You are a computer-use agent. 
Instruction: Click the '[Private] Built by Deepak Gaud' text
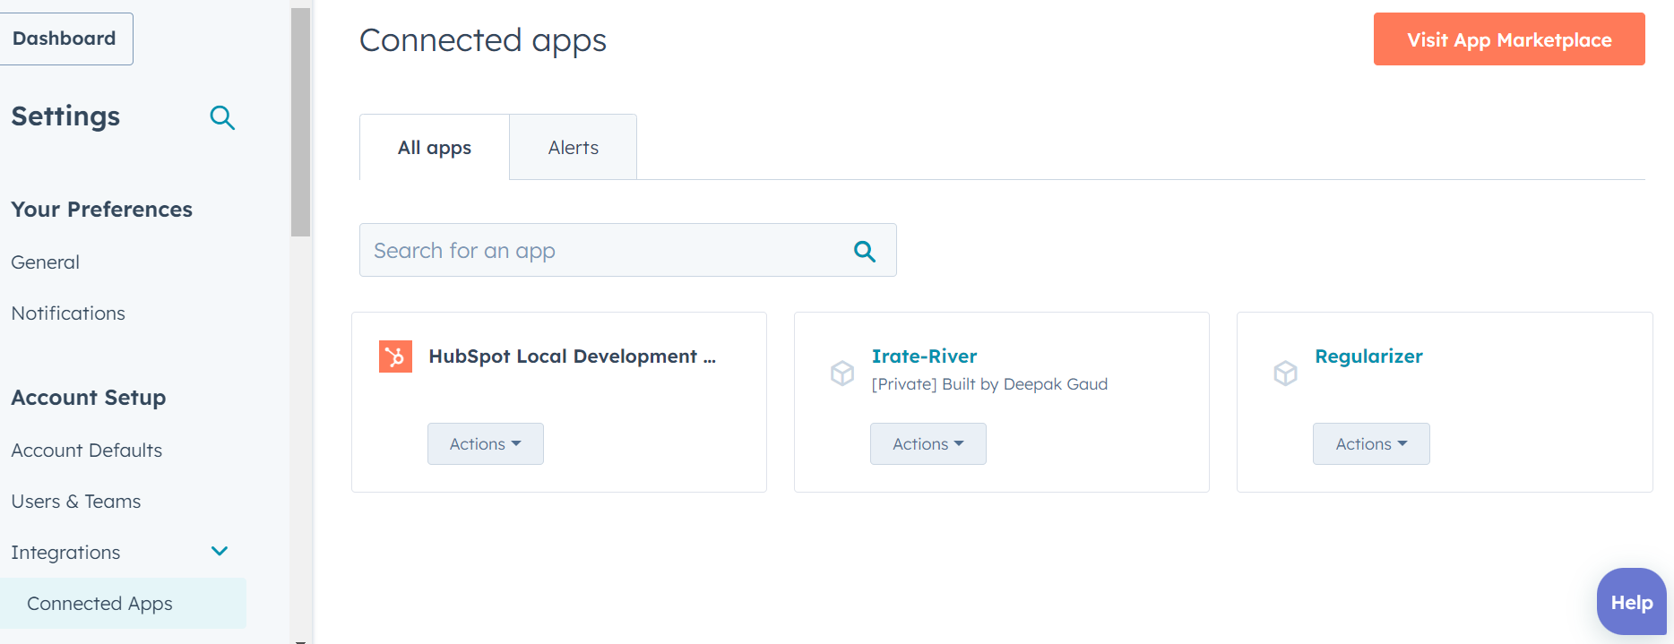pyautogui.click(x=989, y=384)
